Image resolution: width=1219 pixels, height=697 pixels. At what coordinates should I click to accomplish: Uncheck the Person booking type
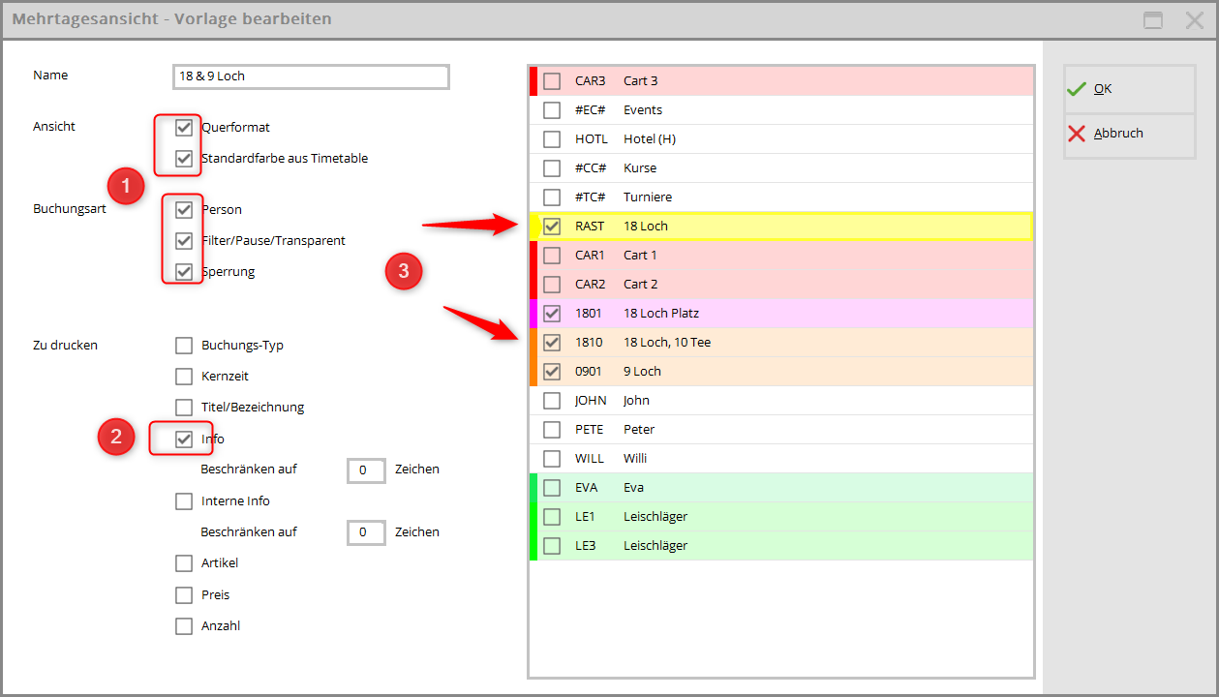point(184,210)
